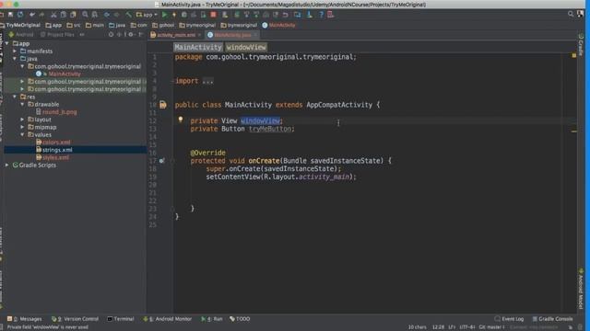Collapse the drawable folder
The height and width of the screenshot is (331, 590).
(22, 104)
